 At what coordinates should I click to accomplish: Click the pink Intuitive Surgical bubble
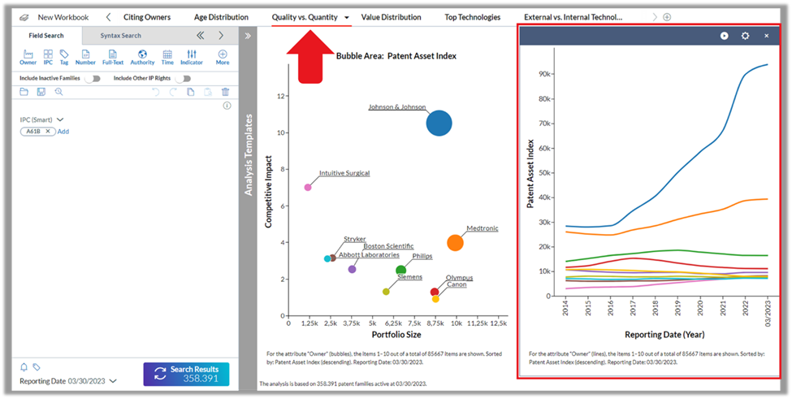308,188
